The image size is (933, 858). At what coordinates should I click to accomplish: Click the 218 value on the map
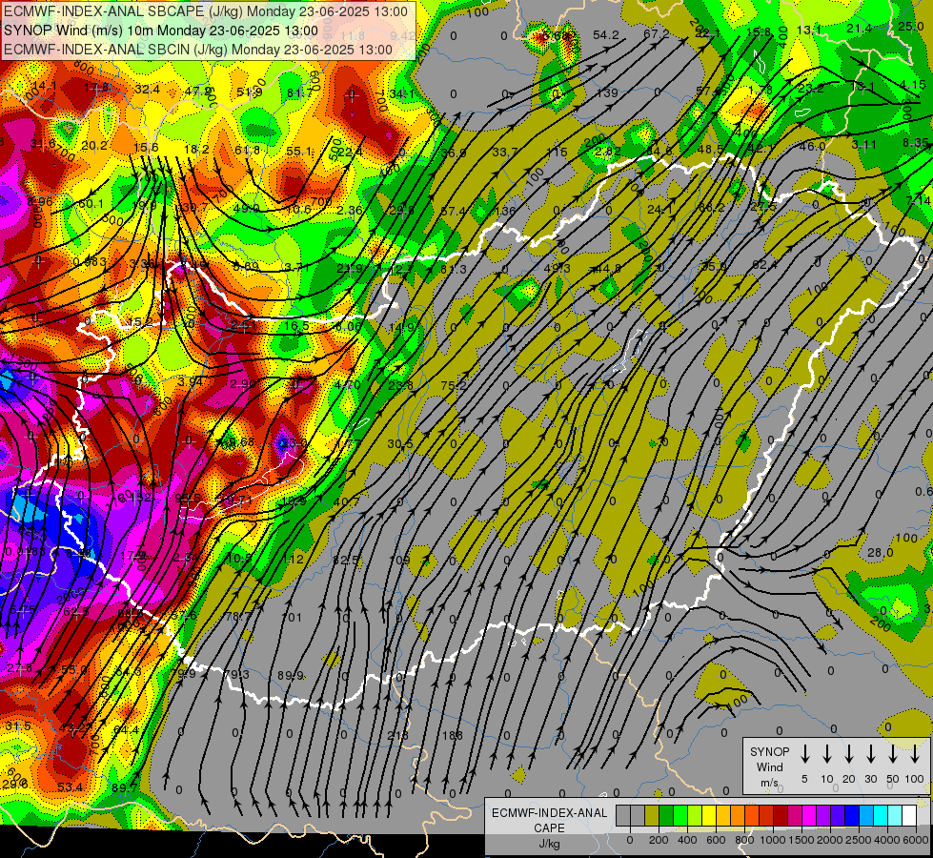pyautogui.click(x=398, y=735)
